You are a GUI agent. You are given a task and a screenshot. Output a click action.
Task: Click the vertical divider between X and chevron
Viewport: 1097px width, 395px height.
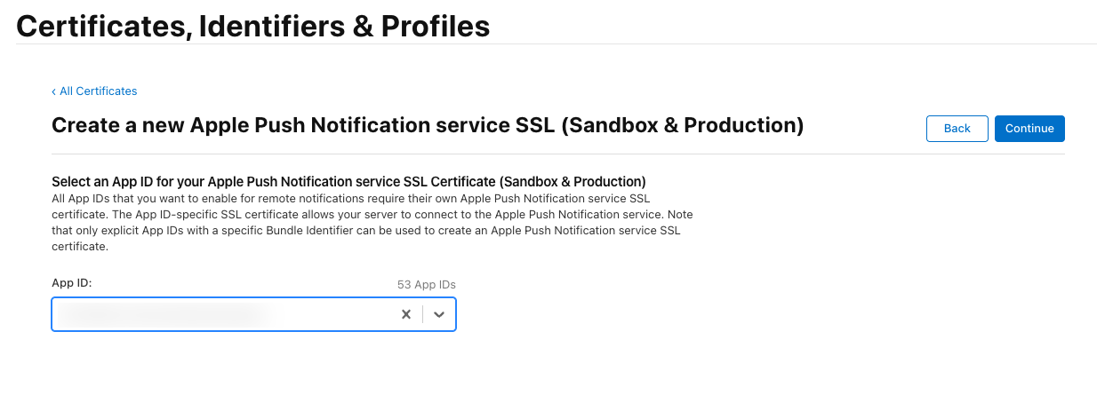[x=422, y=314]
